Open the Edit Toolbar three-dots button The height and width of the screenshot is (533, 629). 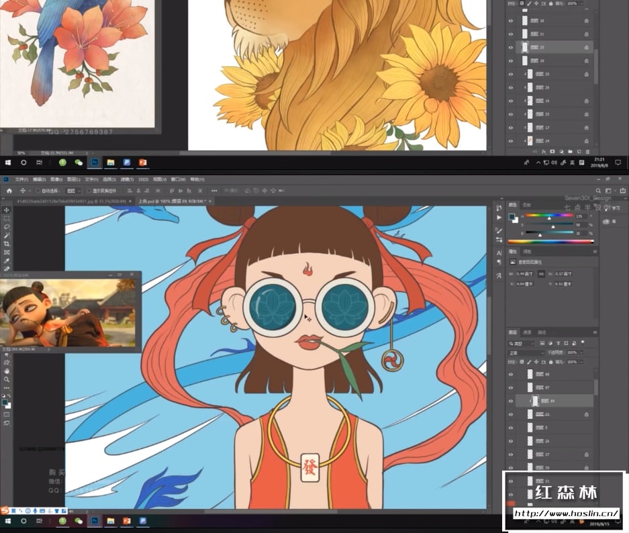(x=7, y=388)
